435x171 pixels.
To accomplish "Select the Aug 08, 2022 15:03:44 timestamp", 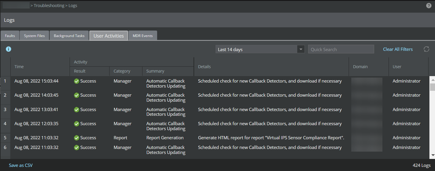I will tap(36, 81).
